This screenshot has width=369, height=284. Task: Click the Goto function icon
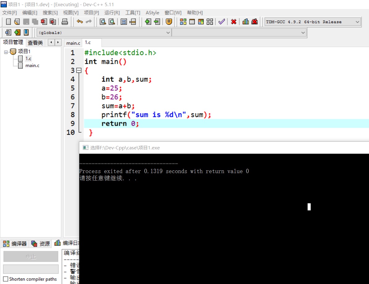tap(123, 22)
